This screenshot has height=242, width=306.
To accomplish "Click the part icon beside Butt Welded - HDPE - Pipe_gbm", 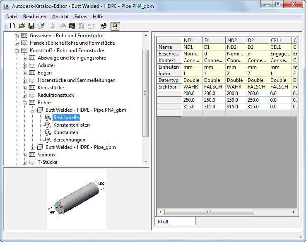I will click(40, 147).
